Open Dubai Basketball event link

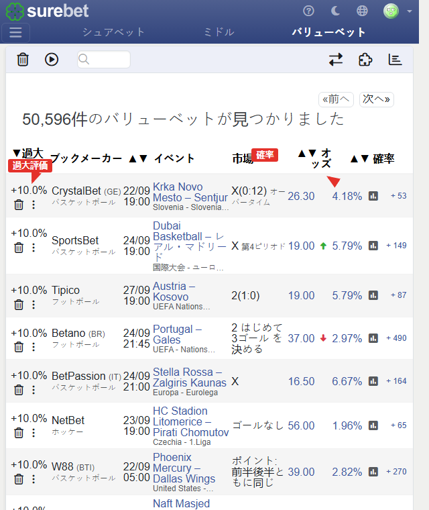(x=190, y=242)
